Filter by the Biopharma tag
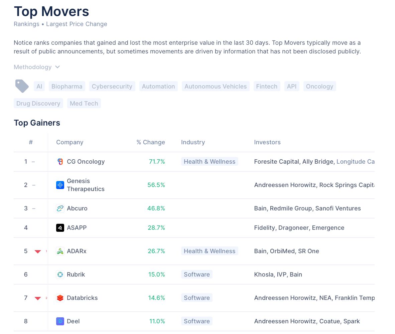 click(67, 86)
